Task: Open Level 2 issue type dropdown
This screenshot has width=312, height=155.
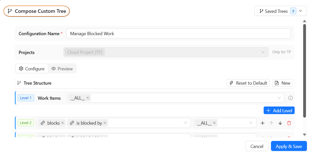Action: coord(251,123)
